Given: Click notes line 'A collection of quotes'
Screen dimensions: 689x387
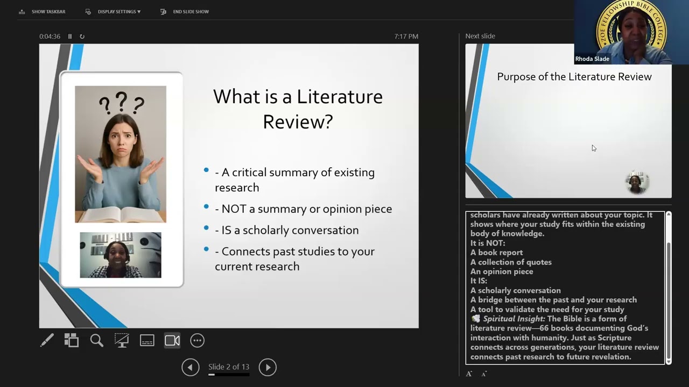Looking at the screenshot, I should [x=511, y=262].
